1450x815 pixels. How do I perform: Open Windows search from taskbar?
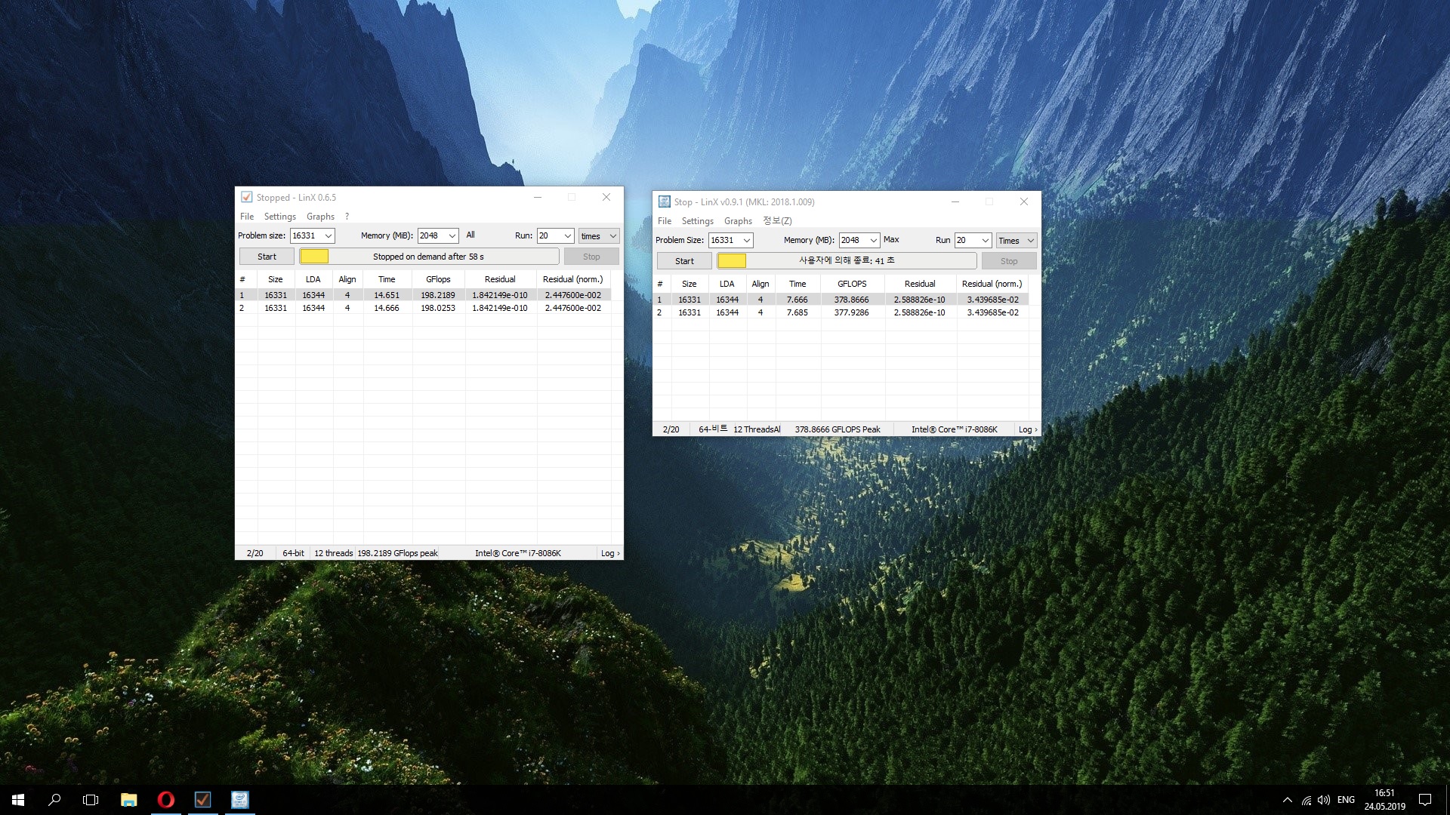pos(54,800)
